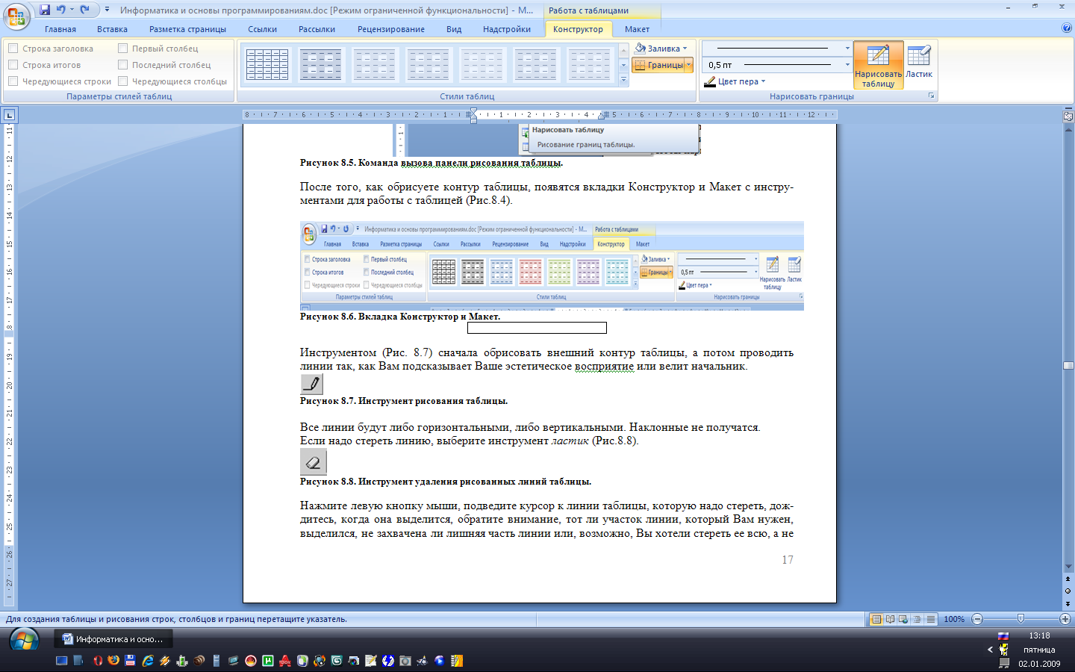Open the 0,5 пт line weight dropdown
The image size is (1075, 672).
(x=847, y=65)
